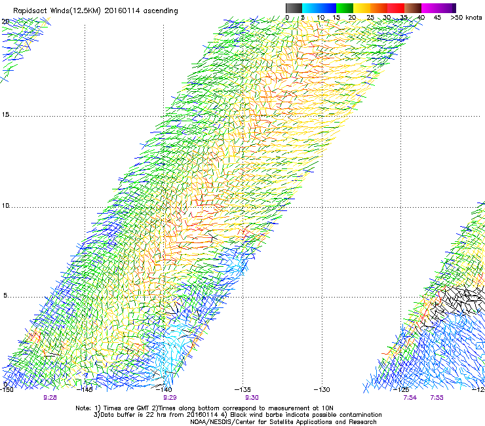The width and height of the screenshot is (485, 426).
Task: Click the legend value '45'
Action: click(x=437, y=18)
